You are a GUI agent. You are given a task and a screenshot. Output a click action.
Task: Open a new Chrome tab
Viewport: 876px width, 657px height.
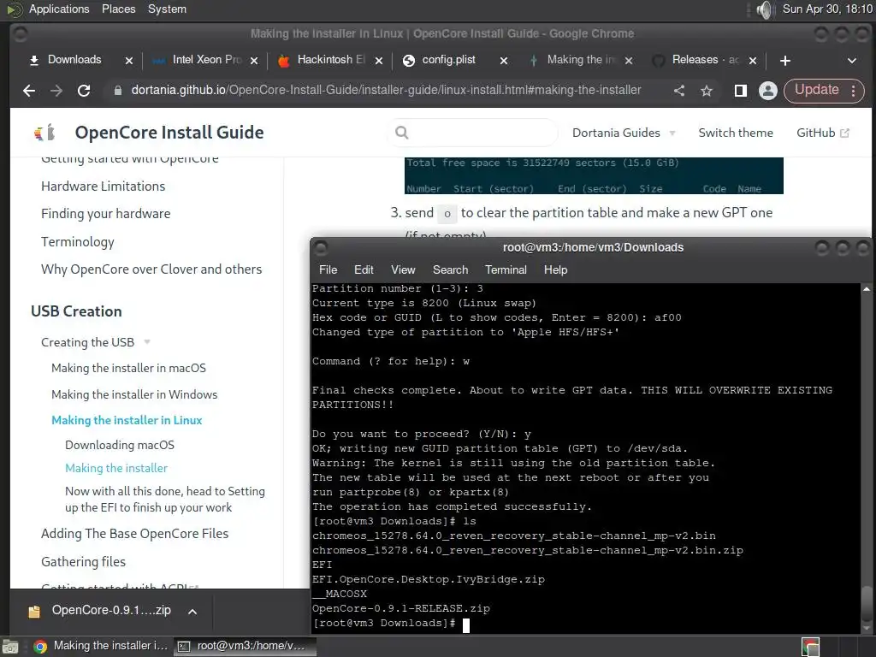(785, 61)
